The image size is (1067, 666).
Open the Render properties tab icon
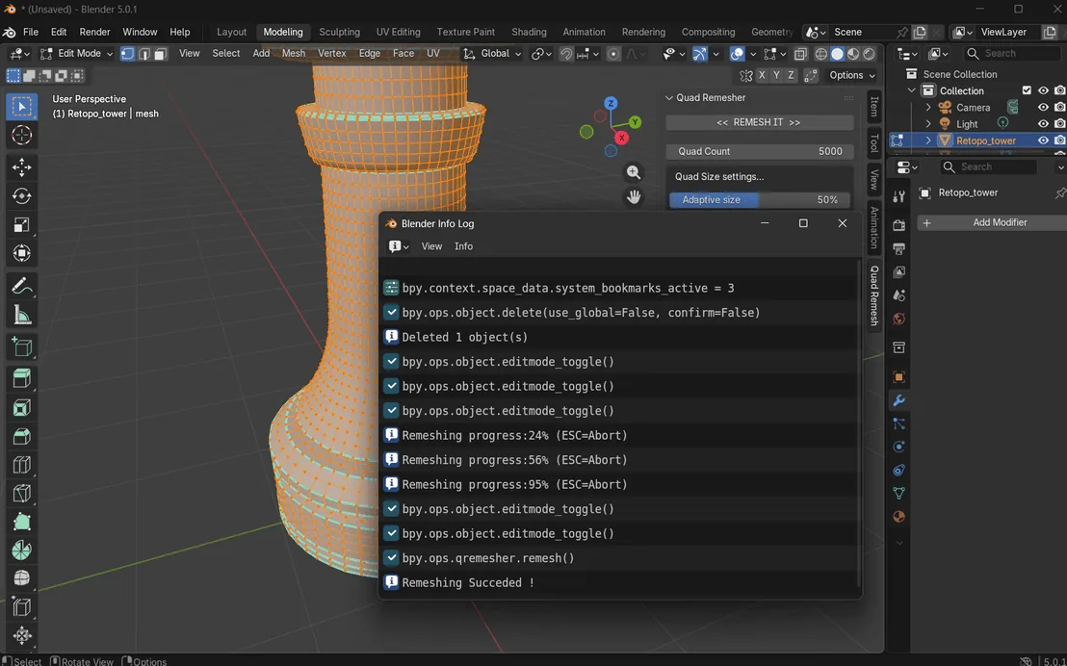[898, 225]
